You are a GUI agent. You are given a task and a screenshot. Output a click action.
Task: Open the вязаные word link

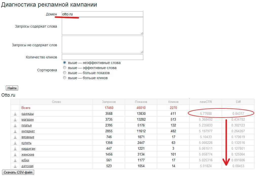click(x=28, y=137)
